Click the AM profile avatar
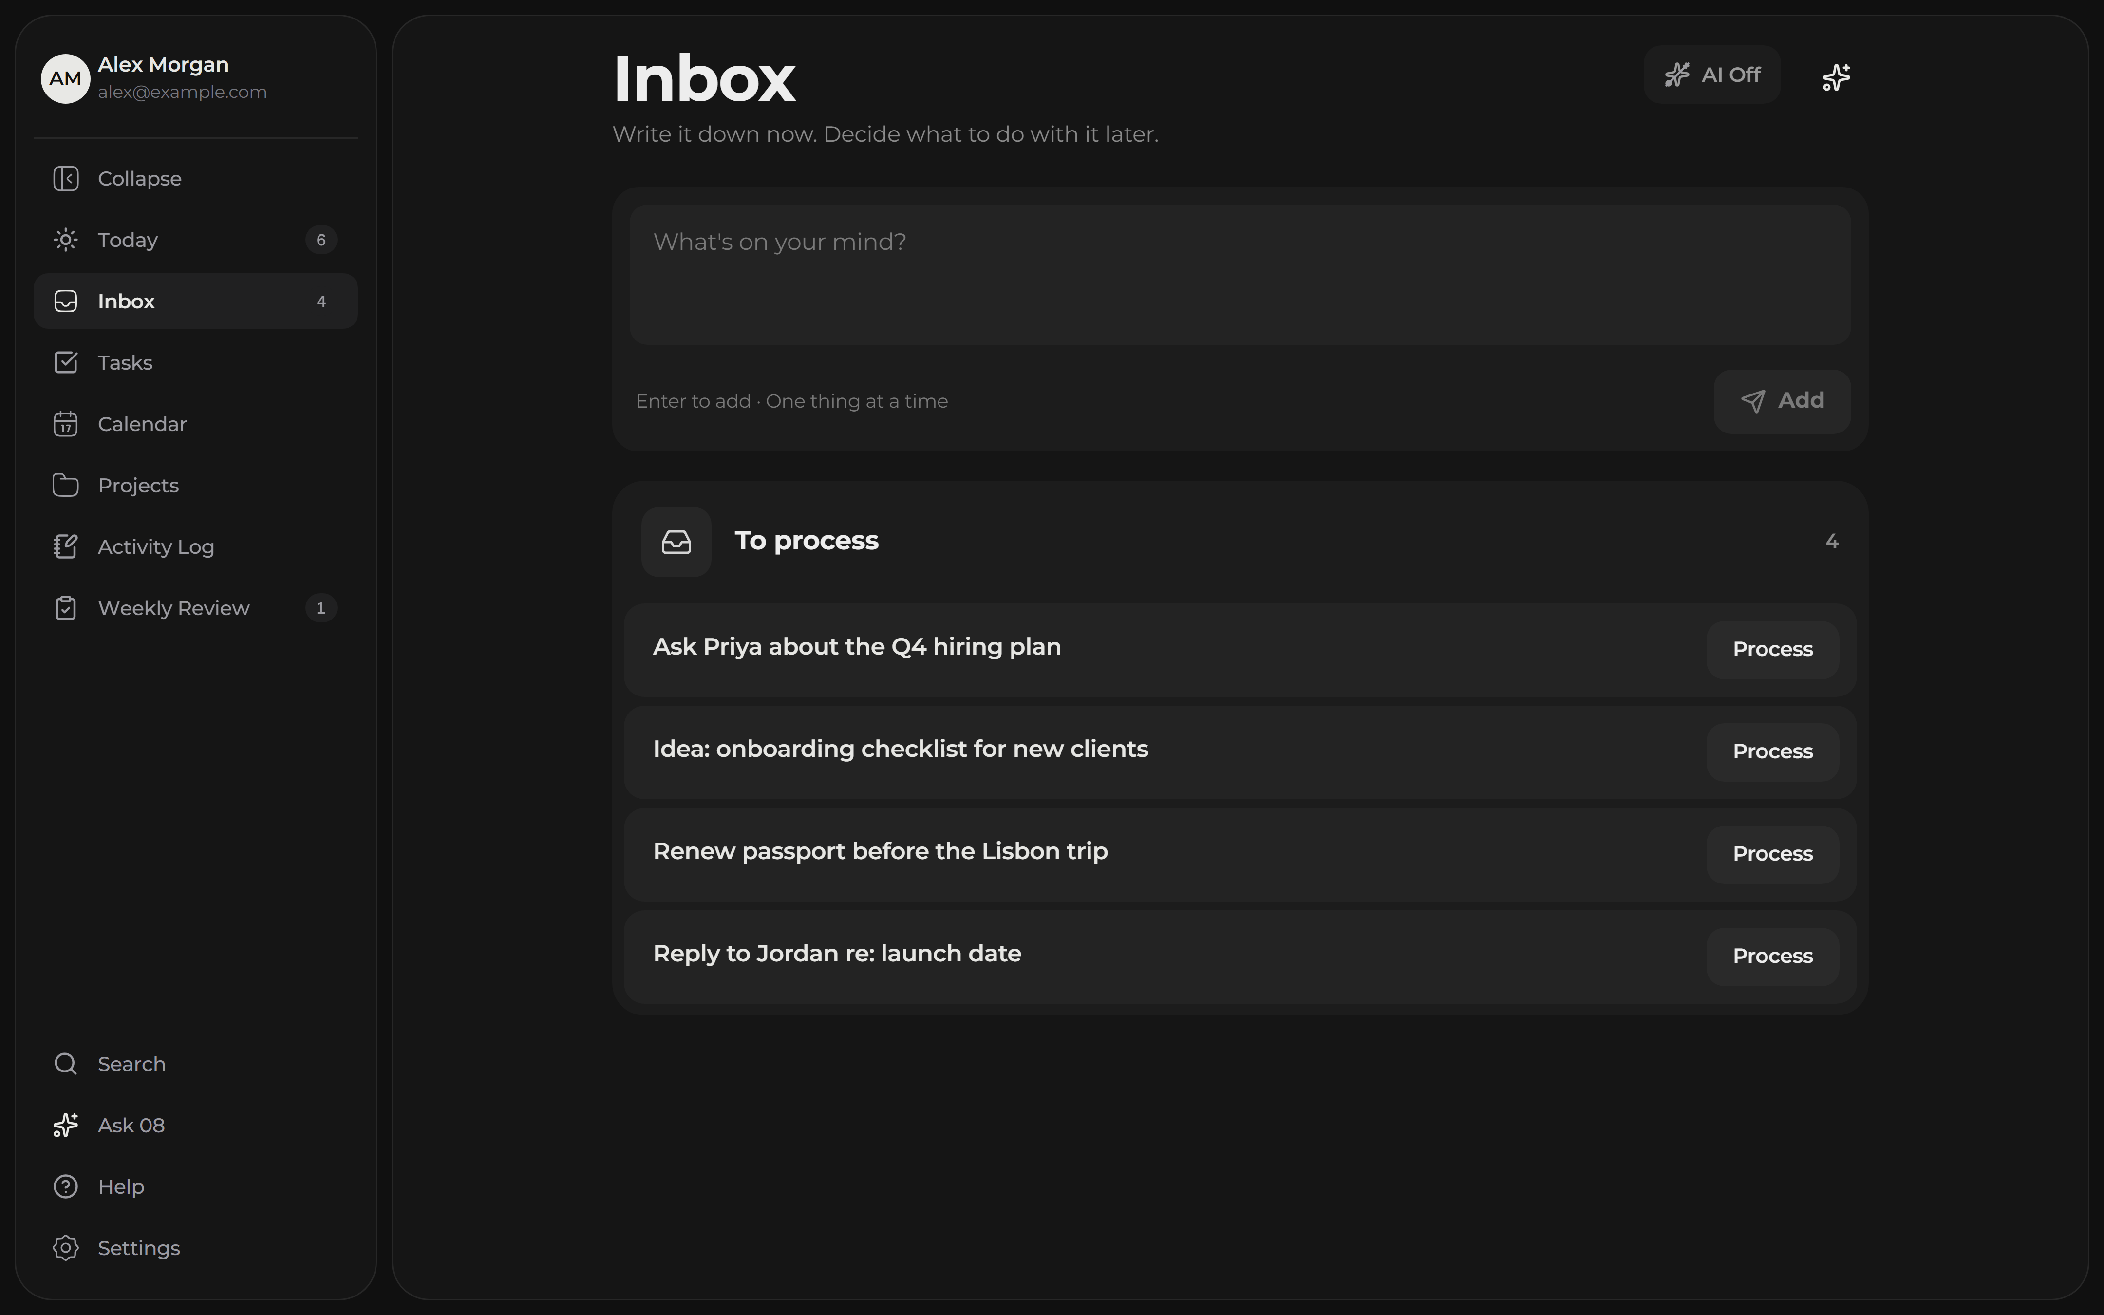Viewport: 2104px width, 1315px height. (65, 78)
